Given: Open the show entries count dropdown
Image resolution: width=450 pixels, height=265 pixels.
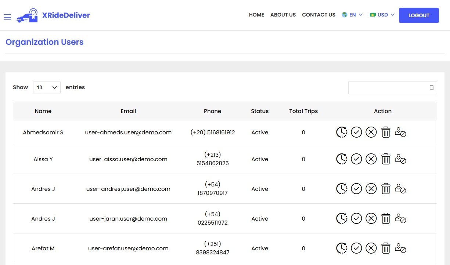Looking at the screenshot, I should pyautogui.click(x=47, y=87).
